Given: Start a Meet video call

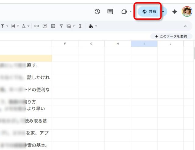Looking at the screenshot, I should tap(124, 12).
